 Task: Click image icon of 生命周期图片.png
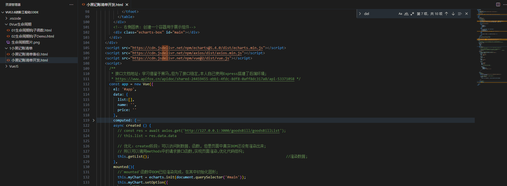(x=8, y=42)
